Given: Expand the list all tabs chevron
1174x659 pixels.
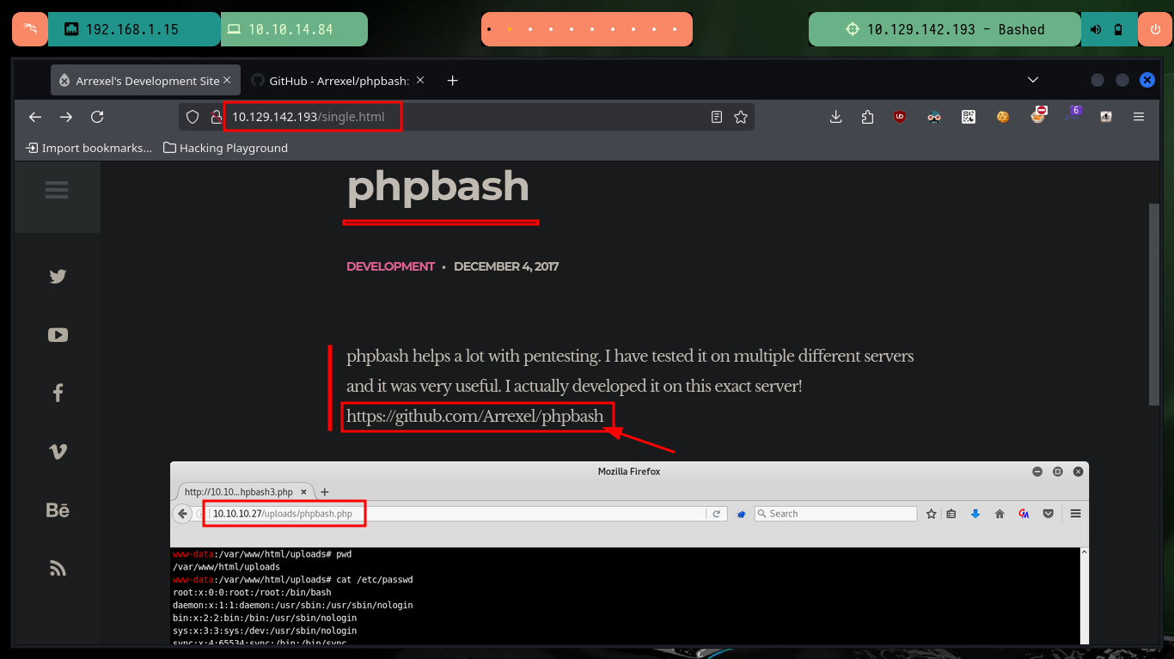Looking at the screenshot, I should click(x=1033, y=80).
